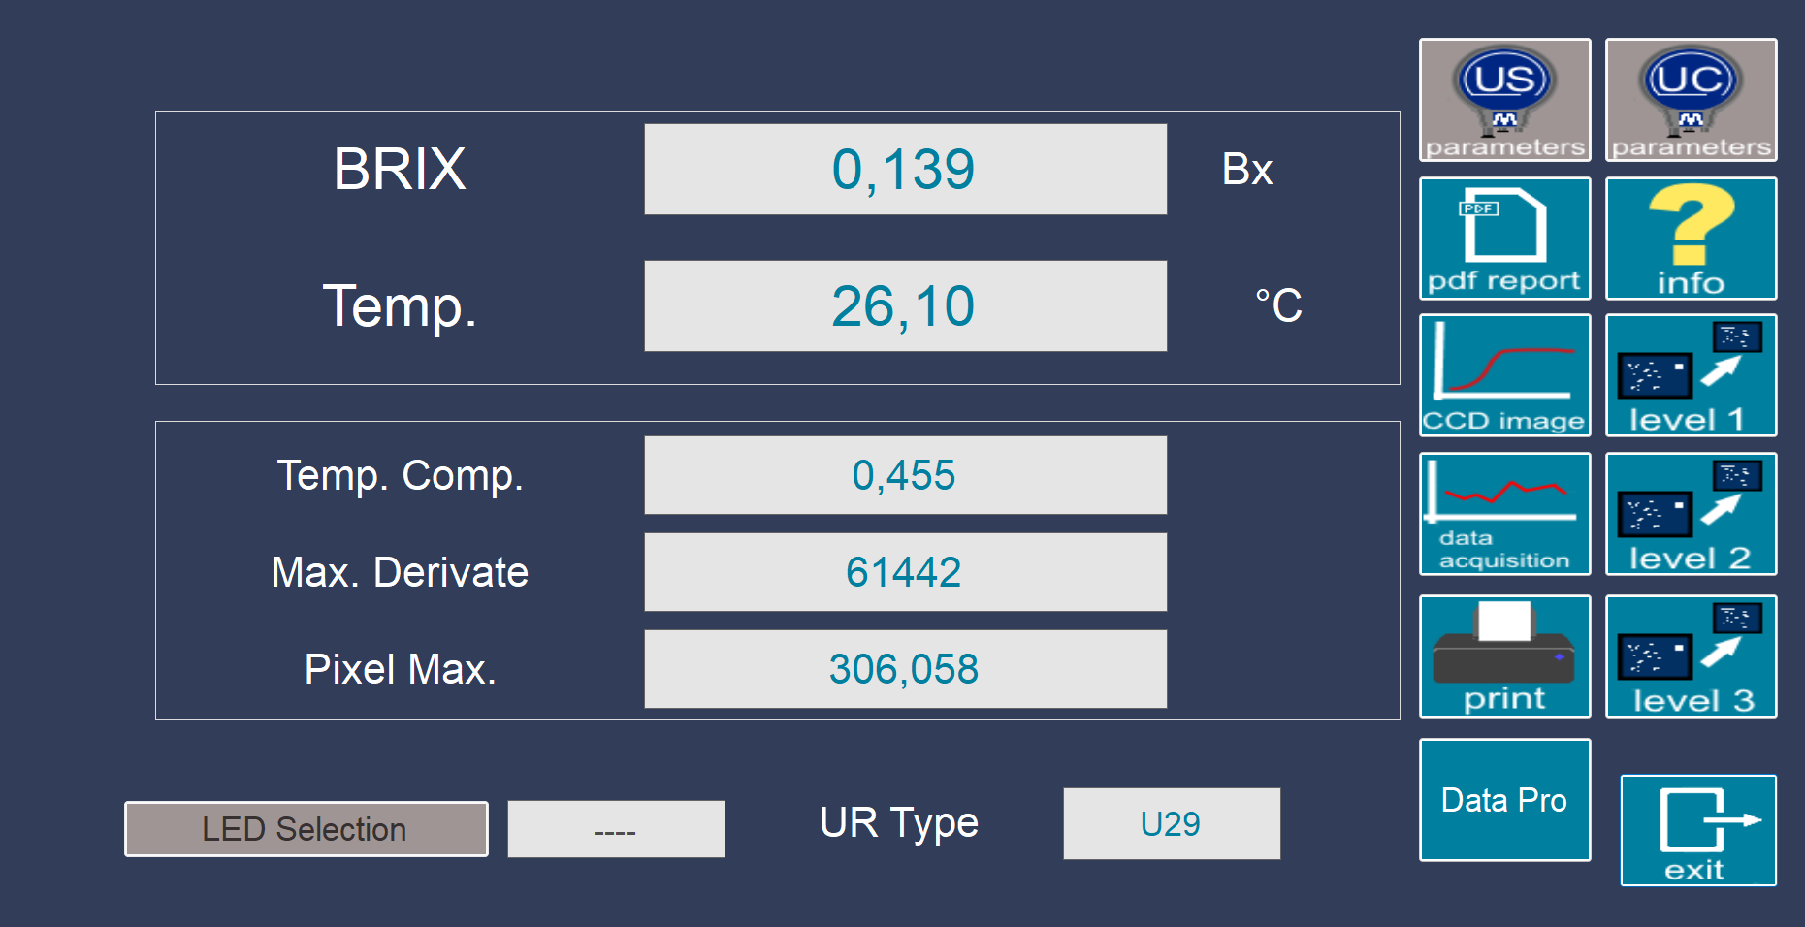Click the LED Selection button
This screenshot has height=927, width=1805.
tap(306, 829)
